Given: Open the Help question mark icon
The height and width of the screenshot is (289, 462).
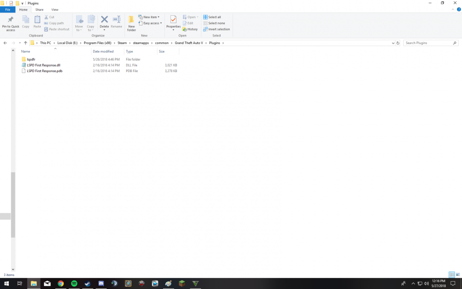Looking at the screenshot, I should click(x=458, y=9).
